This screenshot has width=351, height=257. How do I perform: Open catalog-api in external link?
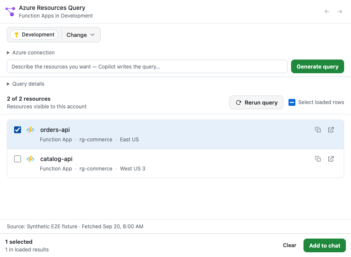coord(331,159)
